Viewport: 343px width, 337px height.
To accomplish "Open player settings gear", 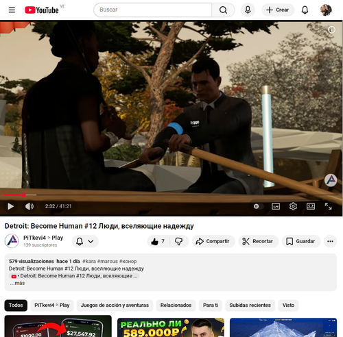I will [x=293, y=206].
